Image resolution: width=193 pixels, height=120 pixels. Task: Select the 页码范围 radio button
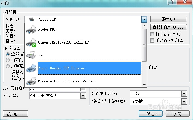(8, 66)
